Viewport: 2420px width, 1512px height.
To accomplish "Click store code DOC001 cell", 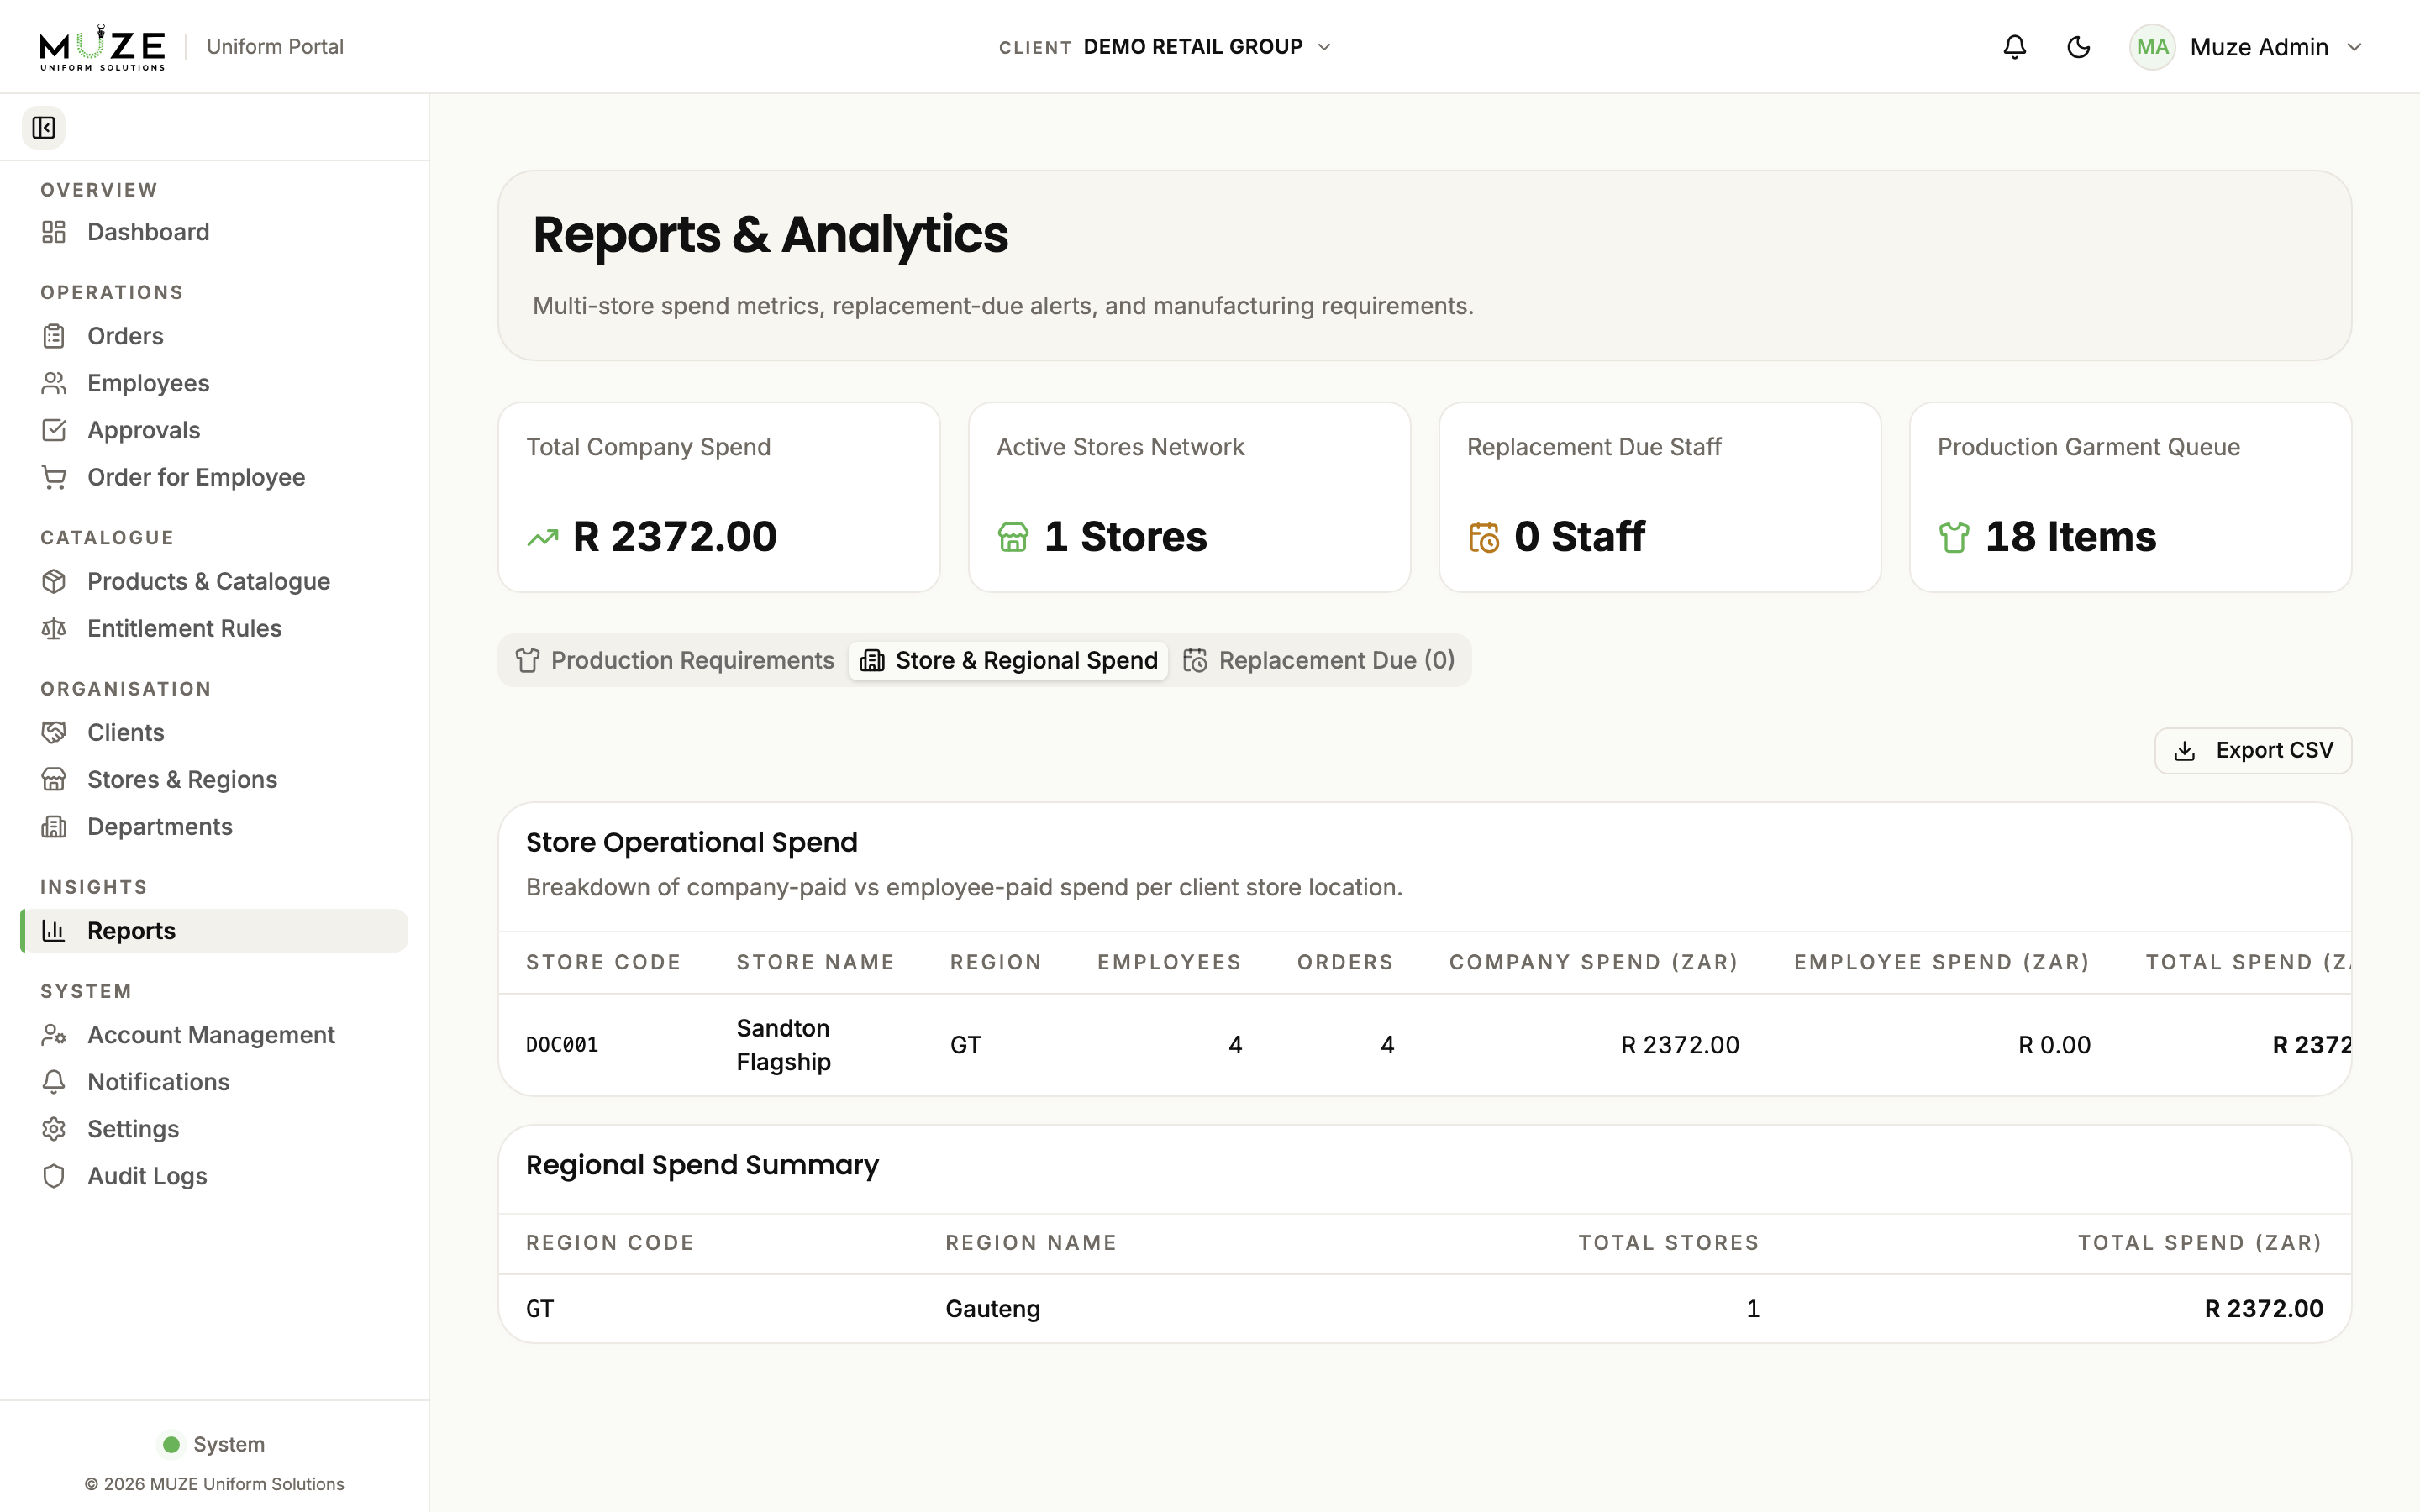I will [x=562, y=1045].
